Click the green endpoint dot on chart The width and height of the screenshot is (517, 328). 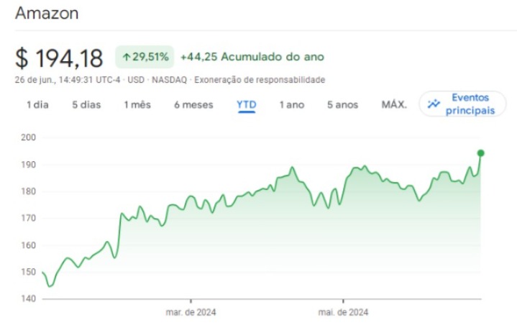(481, 153)
